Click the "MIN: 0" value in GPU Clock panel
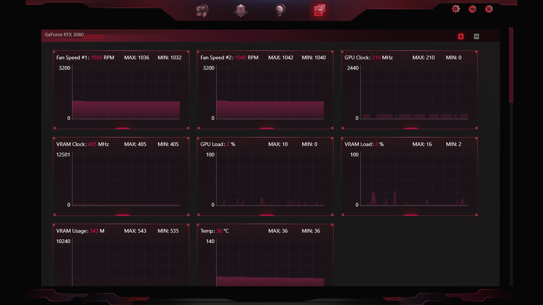The height and width of the screenshot is (305, 543). pos(454,58)
